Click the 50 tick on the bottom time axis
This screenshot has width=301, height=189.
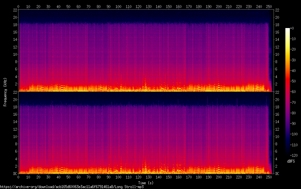pos(69,177)
